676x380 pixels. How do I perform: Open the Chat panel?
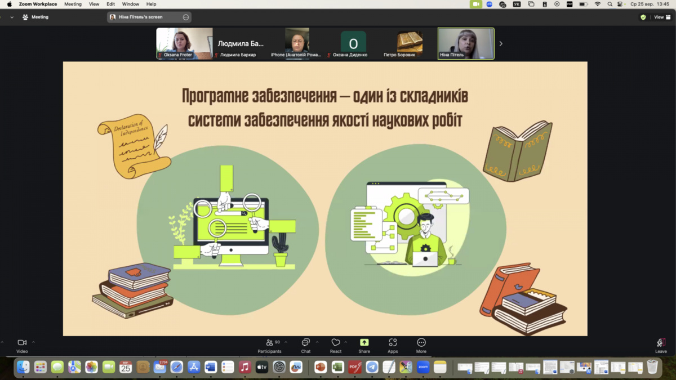pyautogui.click(x=305, y=346)
